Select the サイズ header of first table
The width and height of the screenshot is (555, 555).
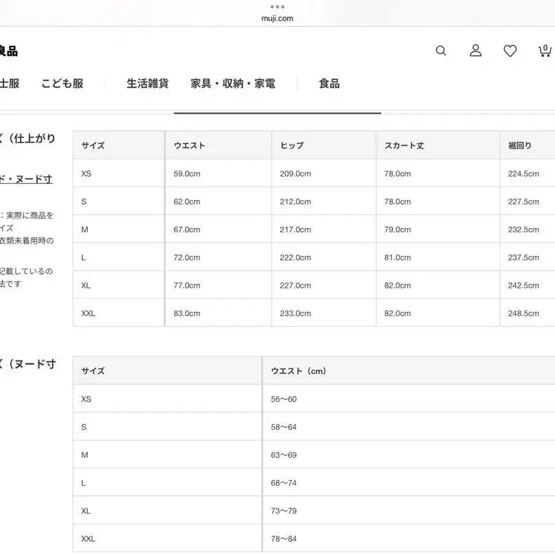119,145
